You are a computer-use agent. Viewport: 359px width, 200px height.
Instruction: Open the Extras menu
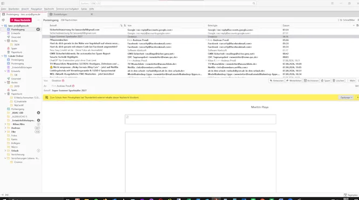(84, 9)
